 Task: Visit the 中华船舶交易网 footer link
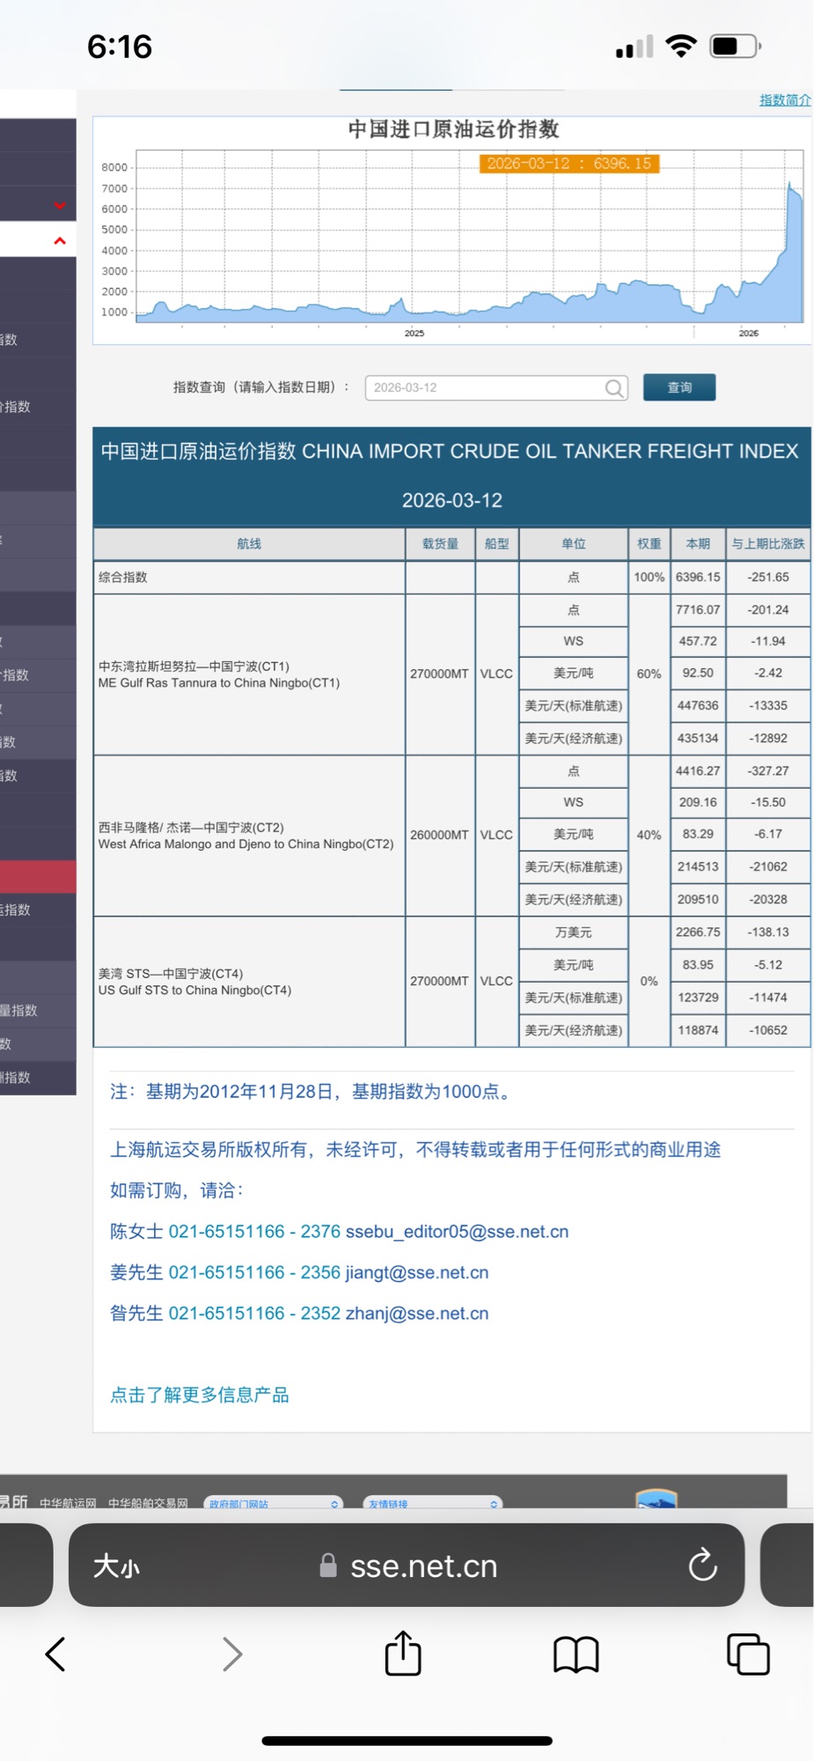(x=148, y=1504)
